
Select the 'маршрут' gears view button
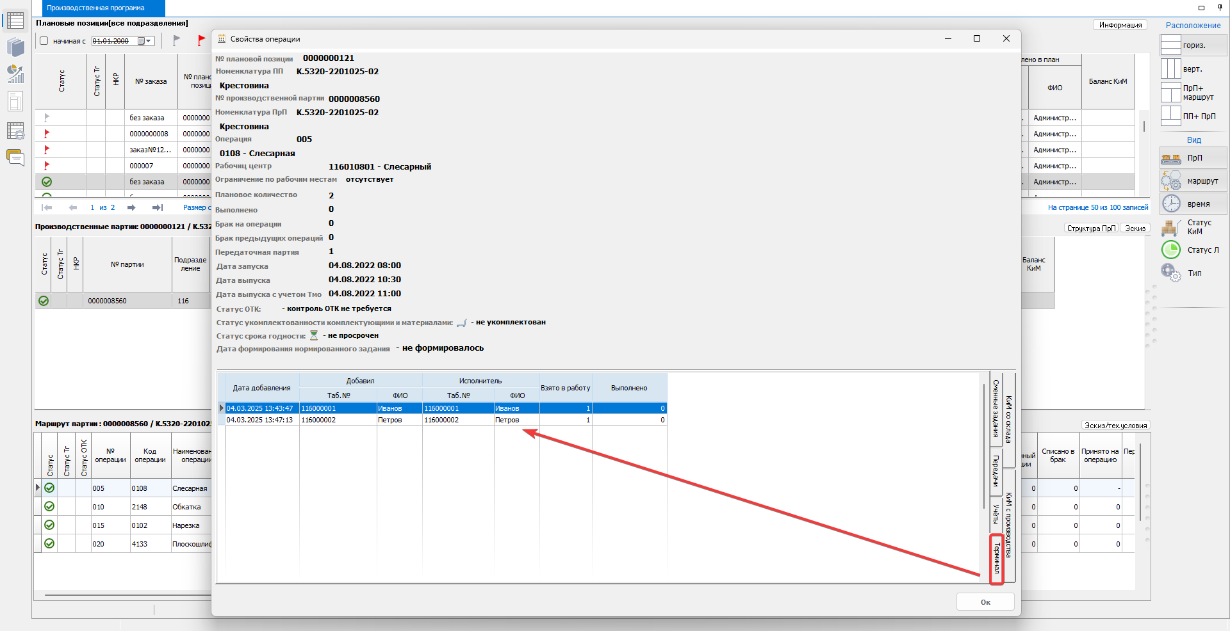[1192, 181]
